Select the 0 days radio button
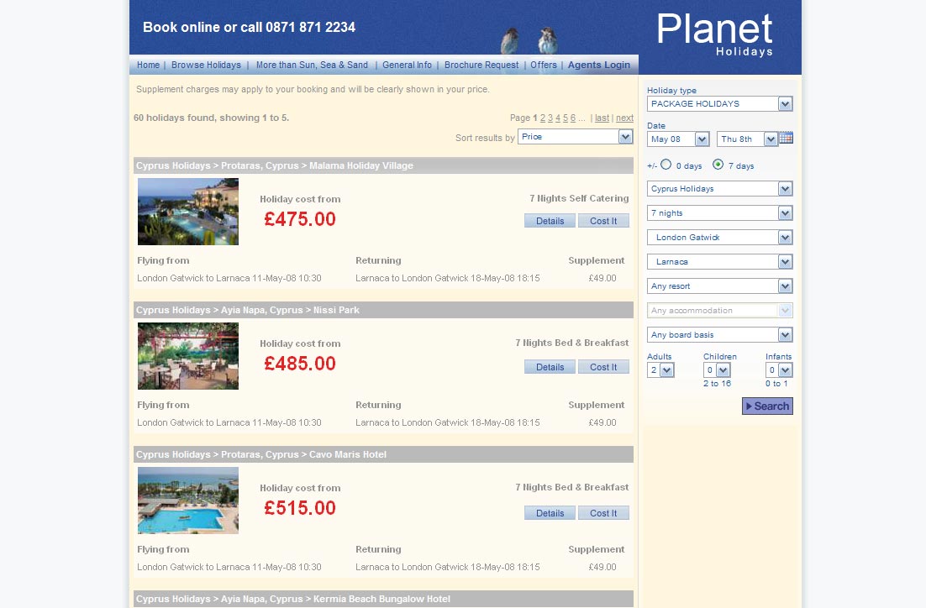 pos(666,165)
